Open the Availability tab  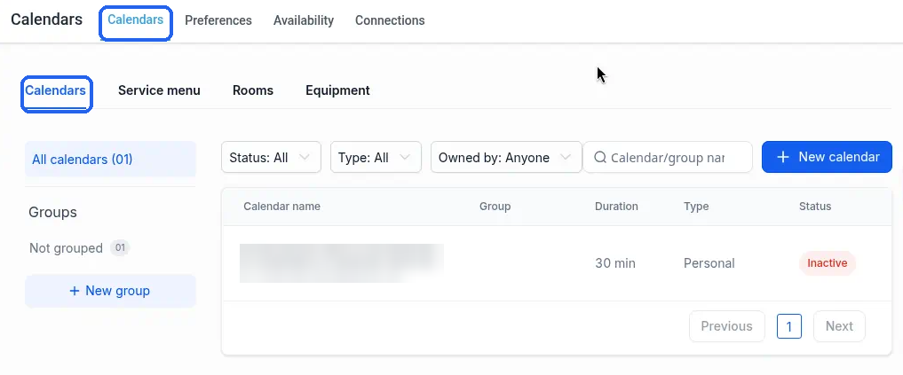(304, 20)
